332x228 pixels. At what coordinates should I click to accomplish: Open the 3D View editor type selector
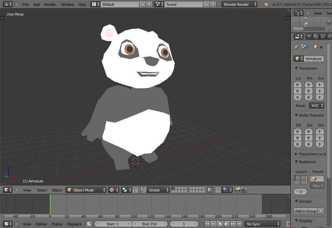click(x=8, y=190)
